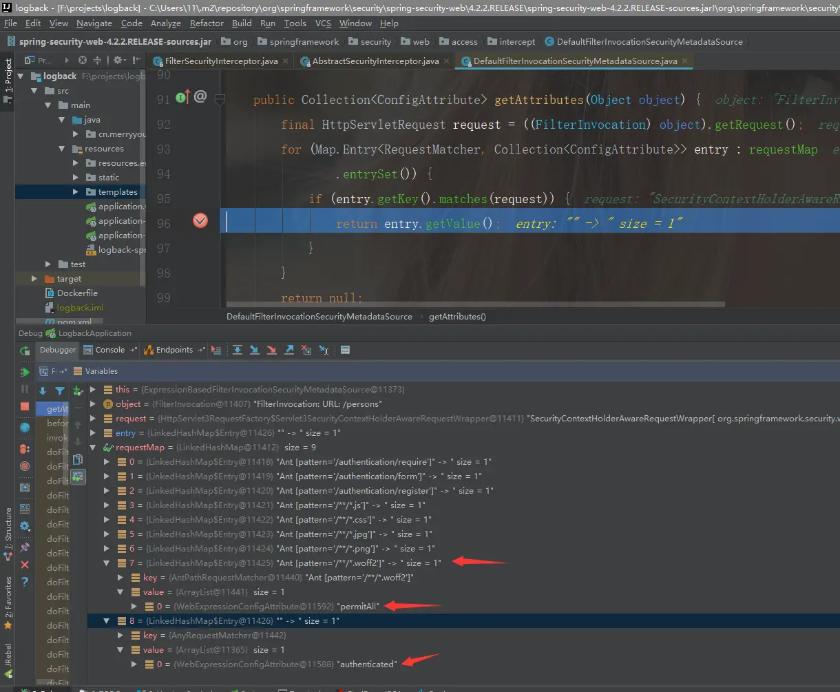Click the Step Out debug icon
The image size is (840, 692).
point(289,350)
